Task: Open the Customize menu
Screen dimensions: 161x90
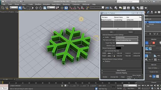Action: click(x=76, y=4)
